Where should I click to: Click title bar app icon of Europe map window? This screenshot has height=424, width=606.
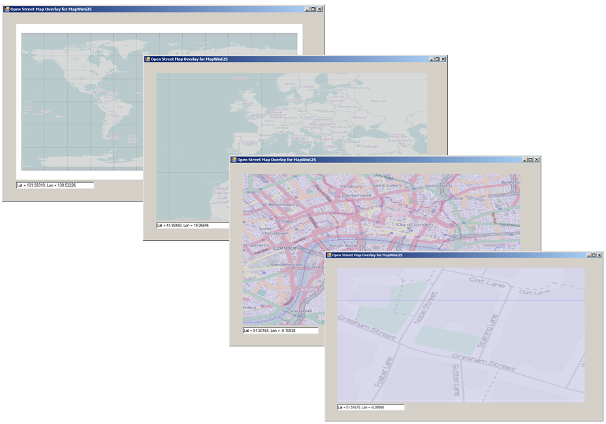(147, 59)
